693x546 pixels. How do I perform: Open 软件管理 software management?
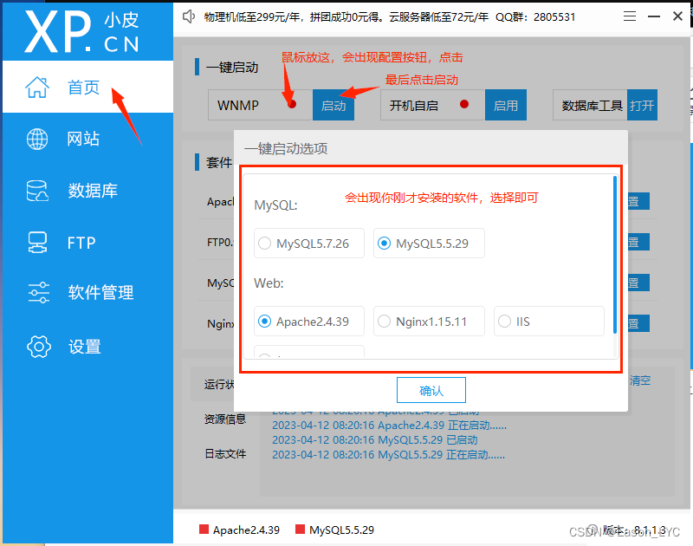(87, 292)
